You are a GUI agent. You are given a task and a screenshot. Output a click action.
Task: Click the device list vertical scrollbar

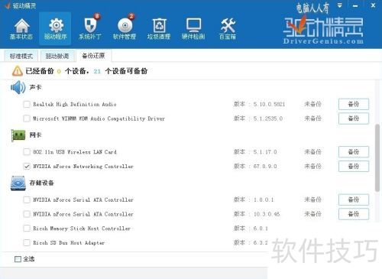377,158
